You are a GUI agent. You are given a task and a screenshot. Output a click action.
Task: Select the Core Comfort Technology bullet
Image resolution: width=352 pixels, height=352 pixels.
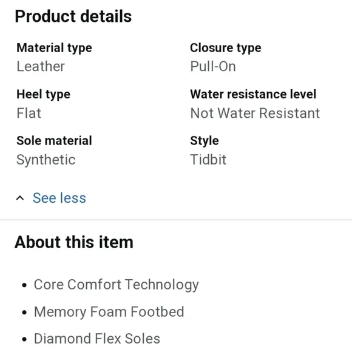point(117,285)
